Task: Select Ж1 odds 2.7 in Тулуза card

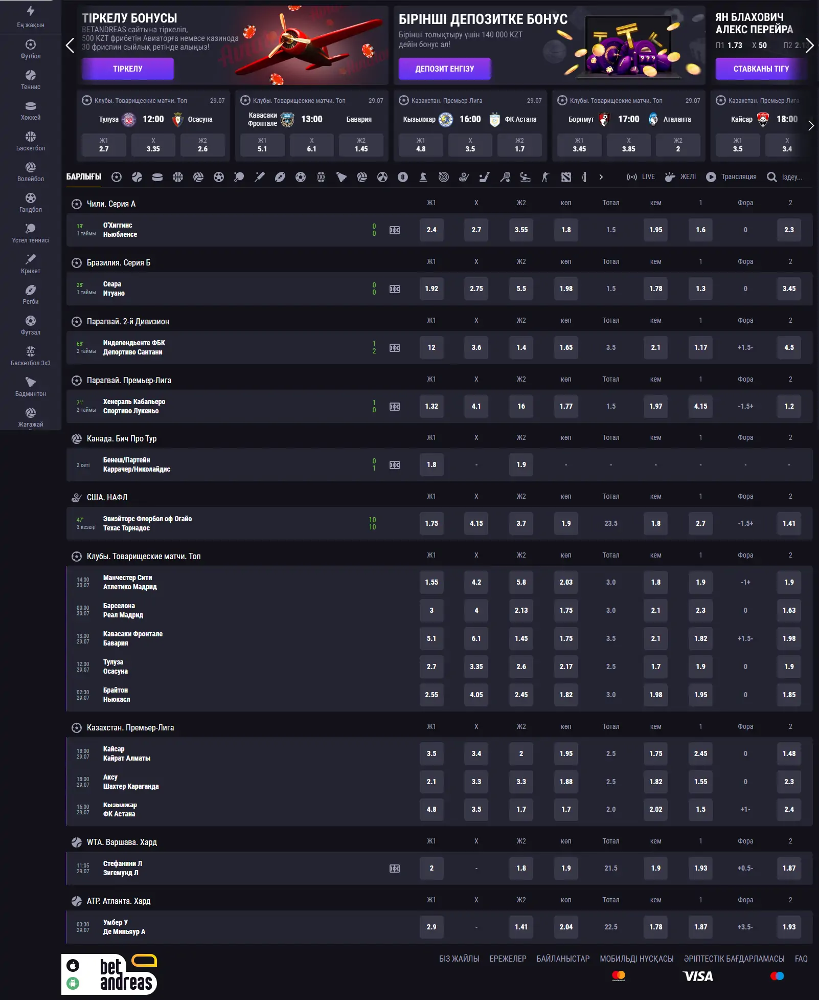Action: (x=104, y=145)
